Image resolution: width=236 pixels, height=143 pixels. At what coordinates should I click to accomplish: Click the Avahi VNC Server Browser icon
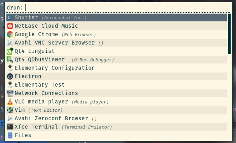click(x=10, y=43)
